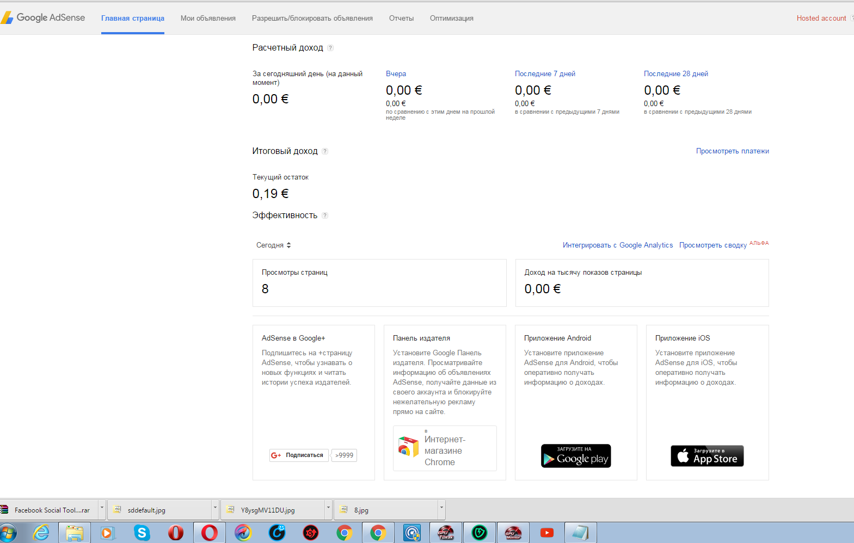Open the Chrome Web Store tile
The width and height of the screenshot is (854, 543).
coord(445,448)
